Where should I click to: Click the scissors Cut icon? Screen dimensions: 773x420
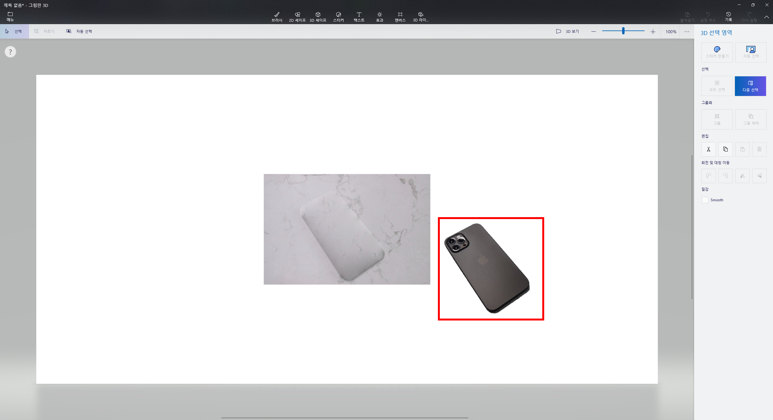[708, 149]
